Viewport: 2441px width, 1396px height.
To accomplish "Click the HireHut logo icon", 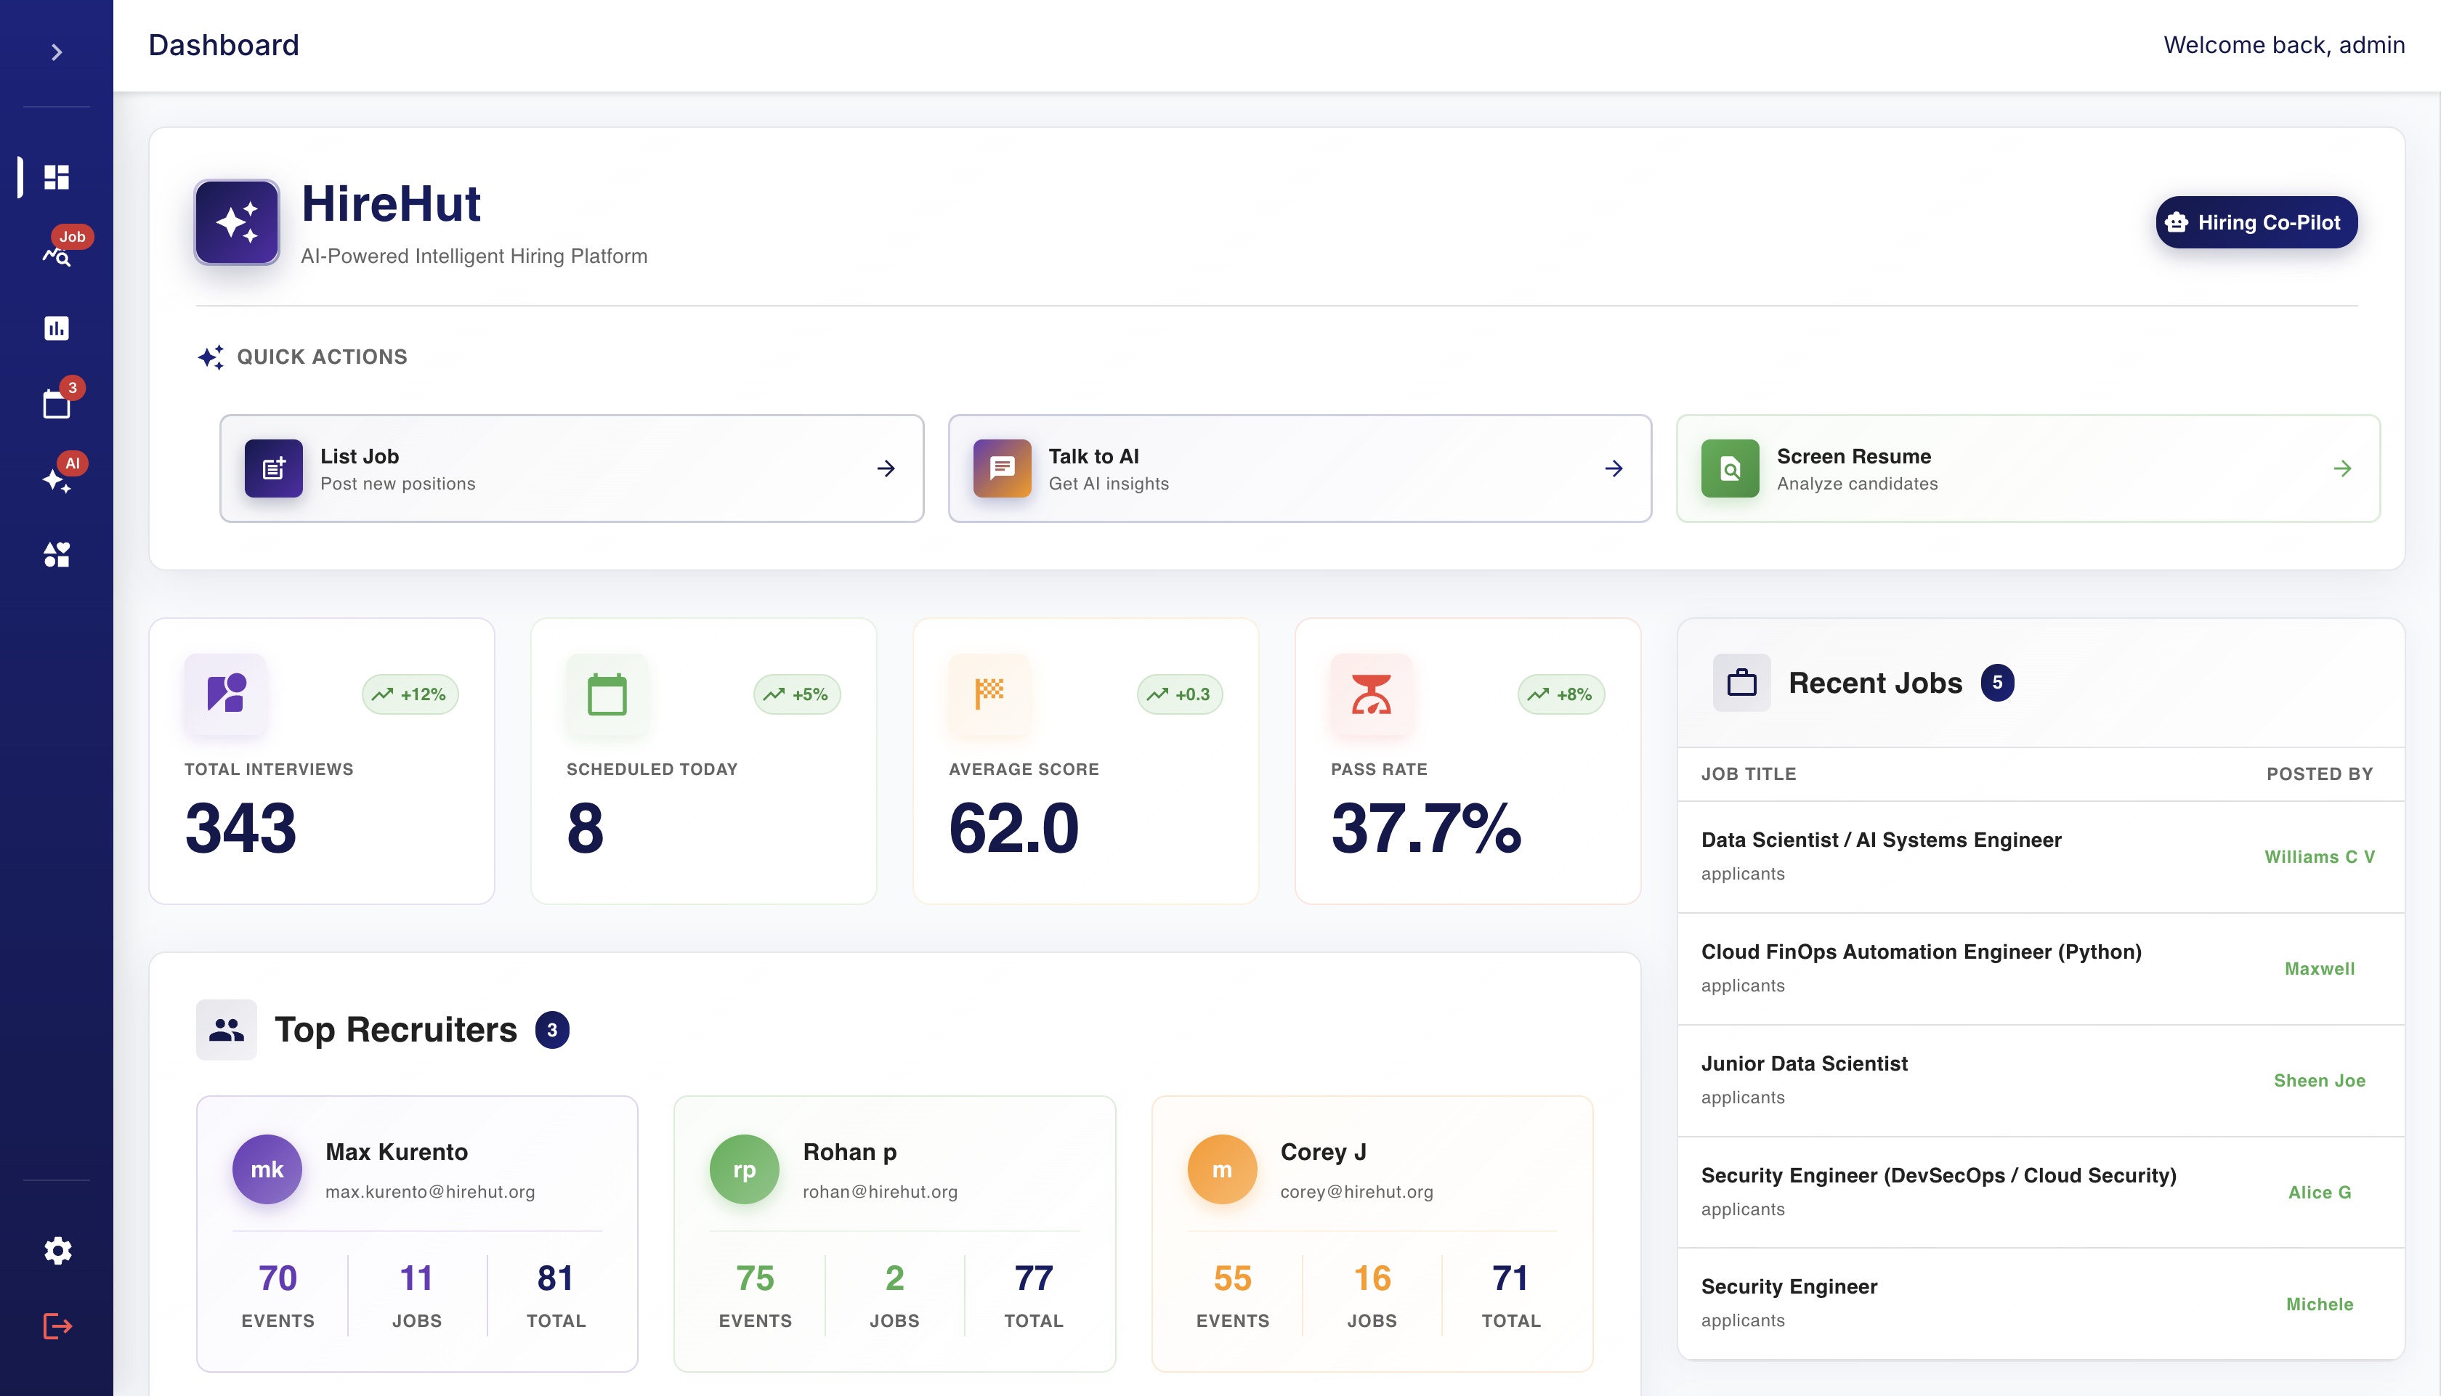I will 237,222.
